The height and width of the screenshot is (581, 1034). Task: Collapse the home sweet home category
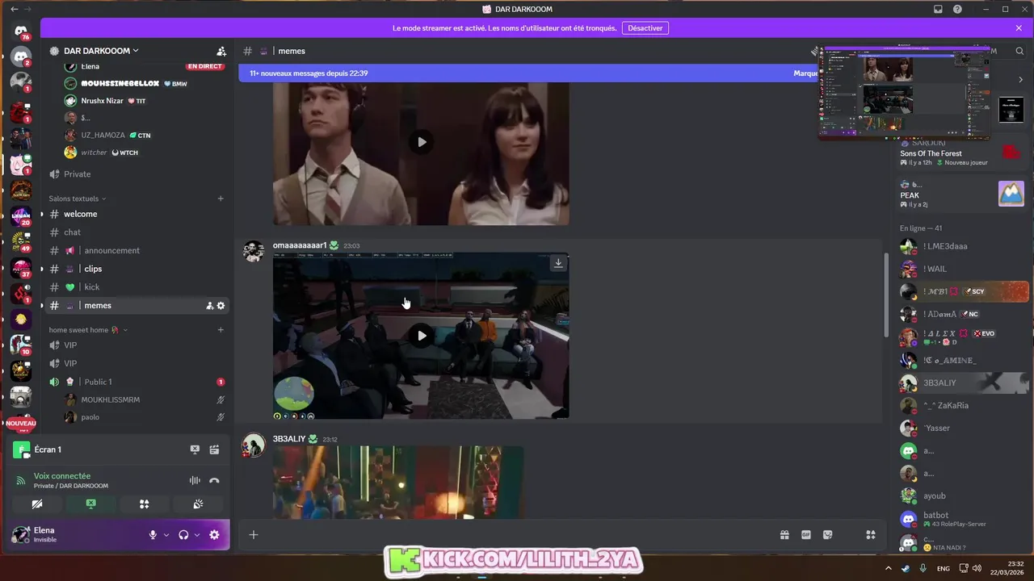(87, 330)
